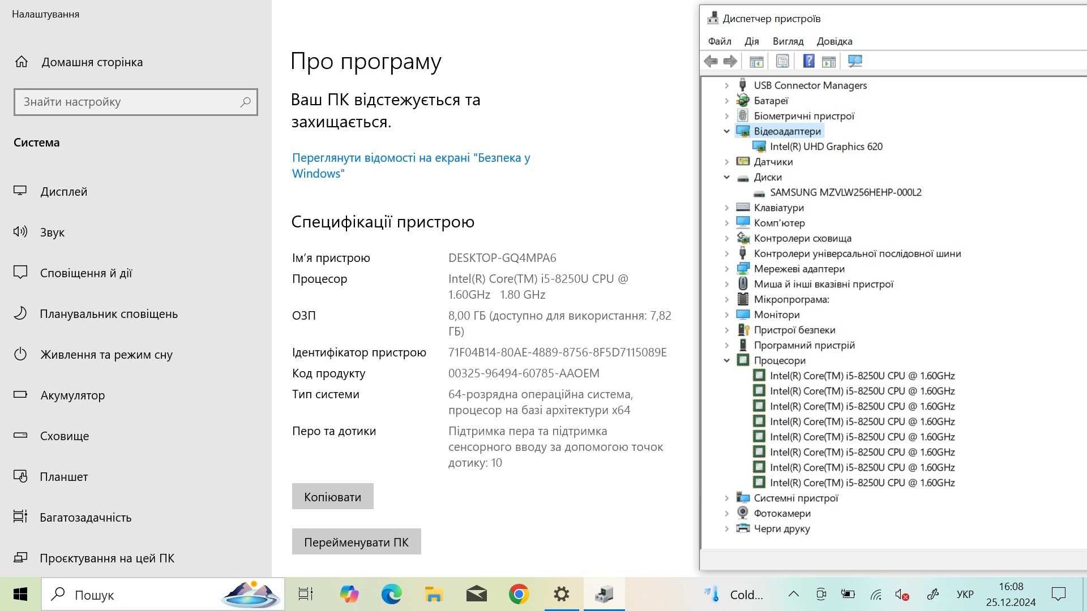Image resolution: width=1087 pixels, height=611 pixels.
Task: Switch to Device Manager on the taskbar
Action: click(604, 594)
